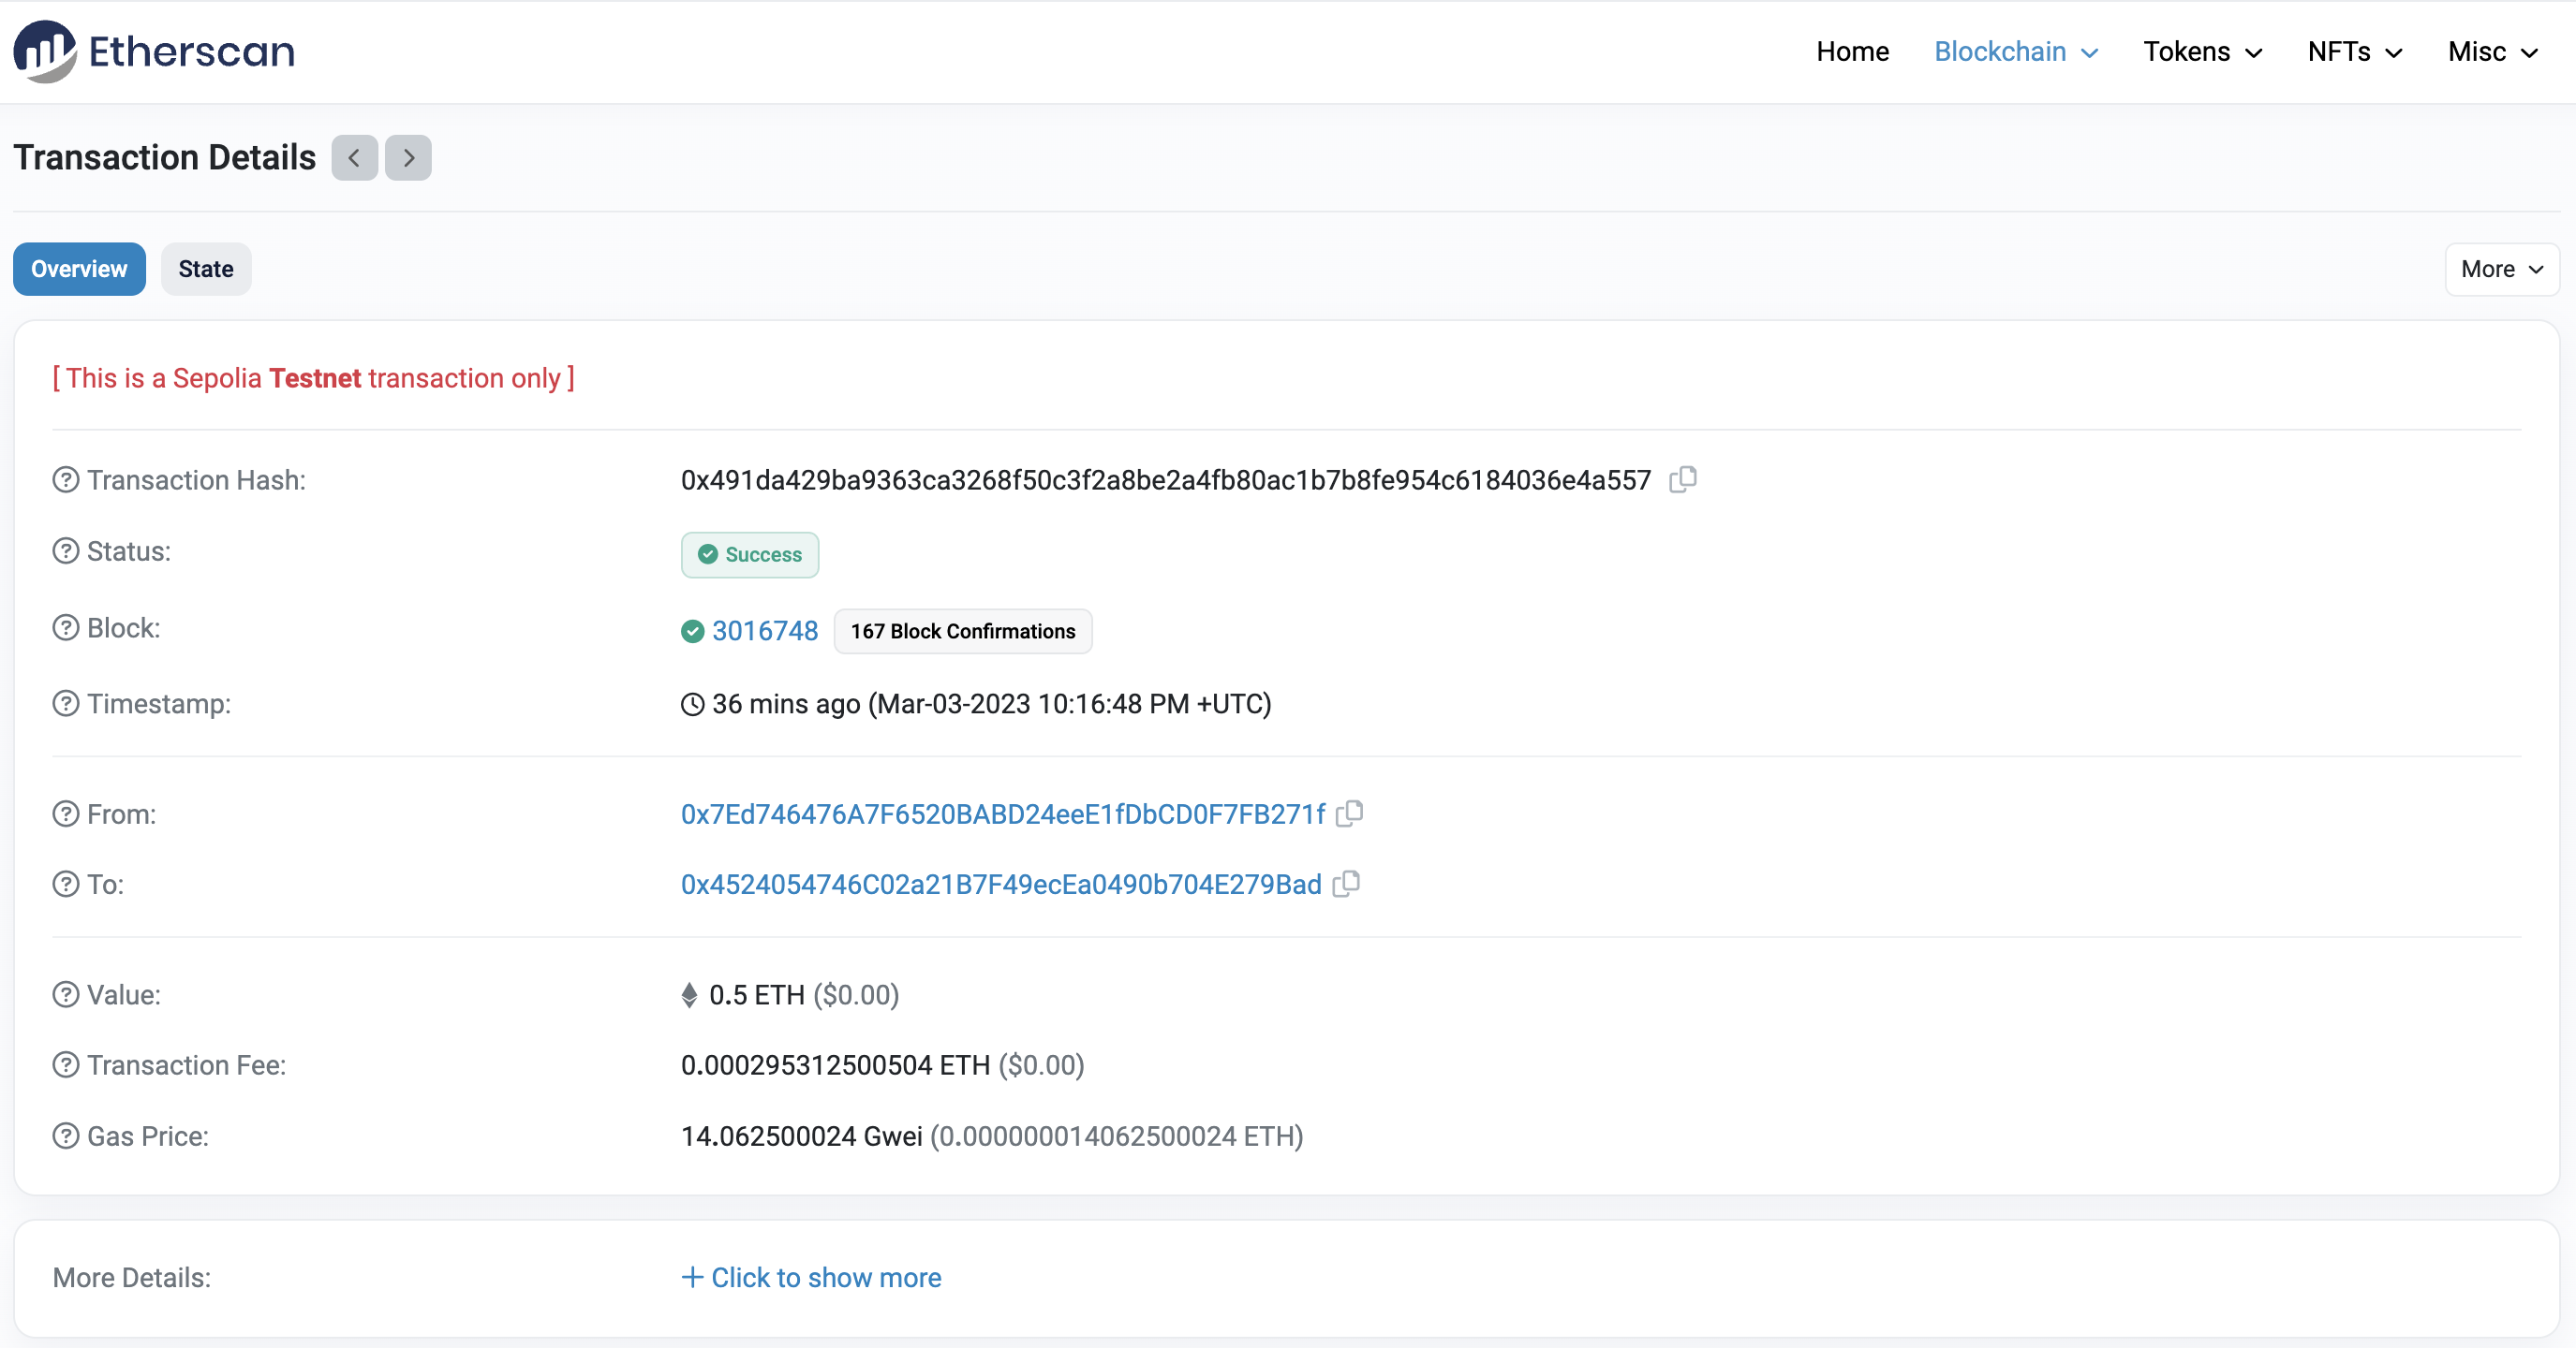Viewport: 2576px width, 1348px height.
Task: Open the From address 0x7Ed746476A7F page
Action: click(x=1001, y=813)
